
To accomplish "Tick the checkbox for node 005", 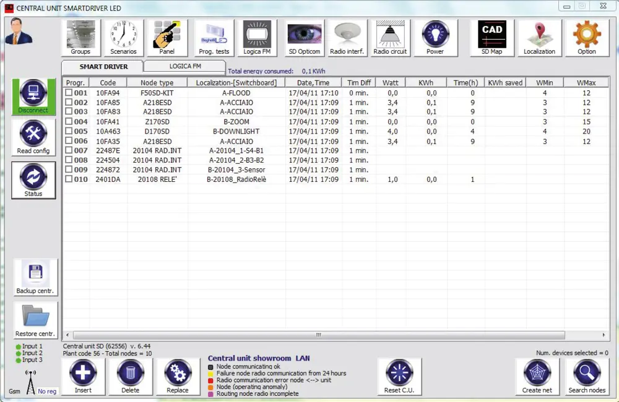I will (69, 131).
